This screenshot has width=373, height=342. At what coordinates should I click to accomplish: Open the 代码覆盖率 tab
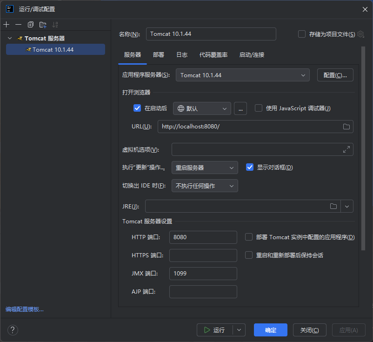click(213, 55)
